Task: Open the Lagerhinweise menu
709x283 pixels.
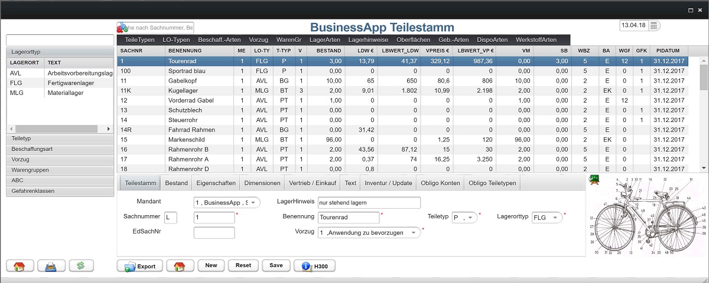Action: (369, 40)
